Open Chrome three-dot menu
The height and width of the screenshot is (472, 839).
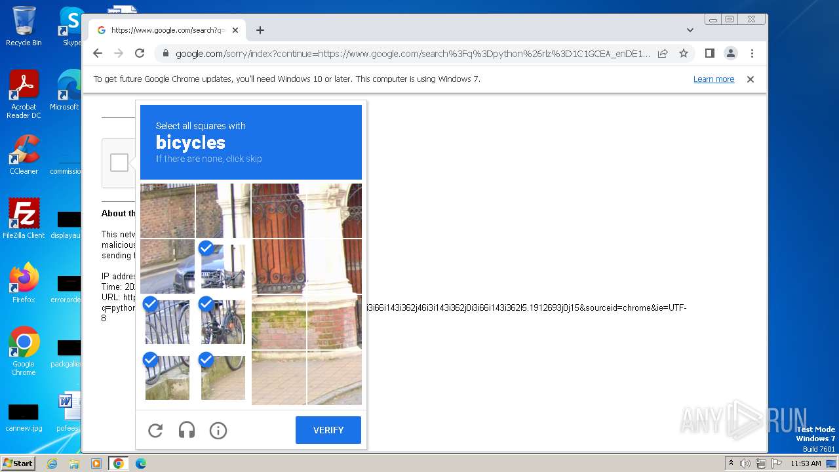[x=752, y=54]
